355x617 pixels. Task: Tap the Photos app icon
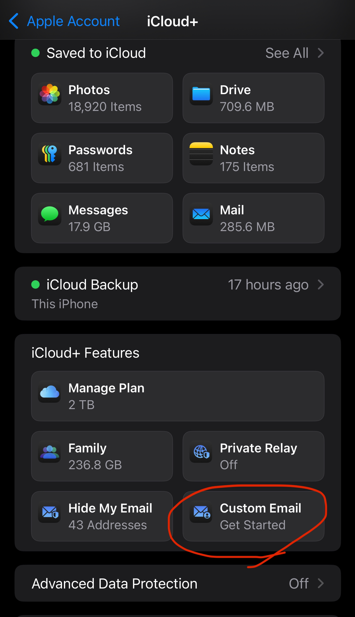click(50, 94)
